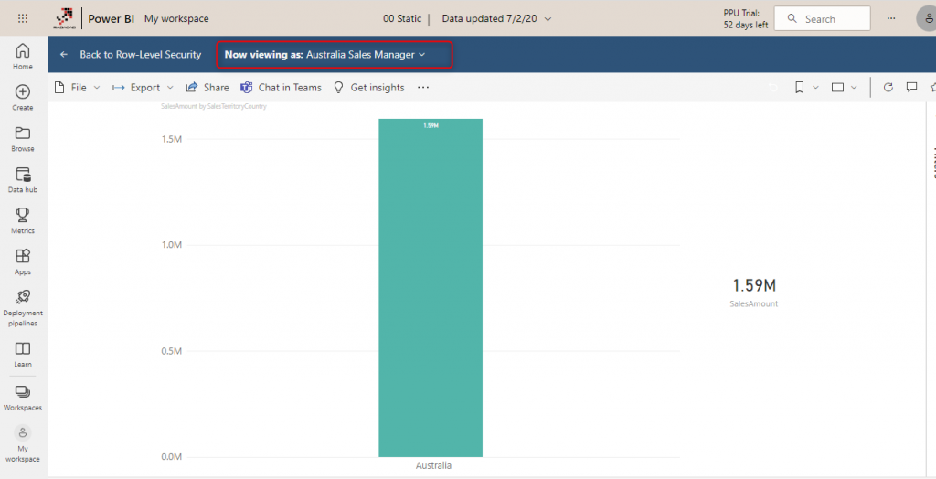Expand the Export dropdown menu
This screenshot has height=479, width=936.
pyautogui.click(x=144, y=88)
